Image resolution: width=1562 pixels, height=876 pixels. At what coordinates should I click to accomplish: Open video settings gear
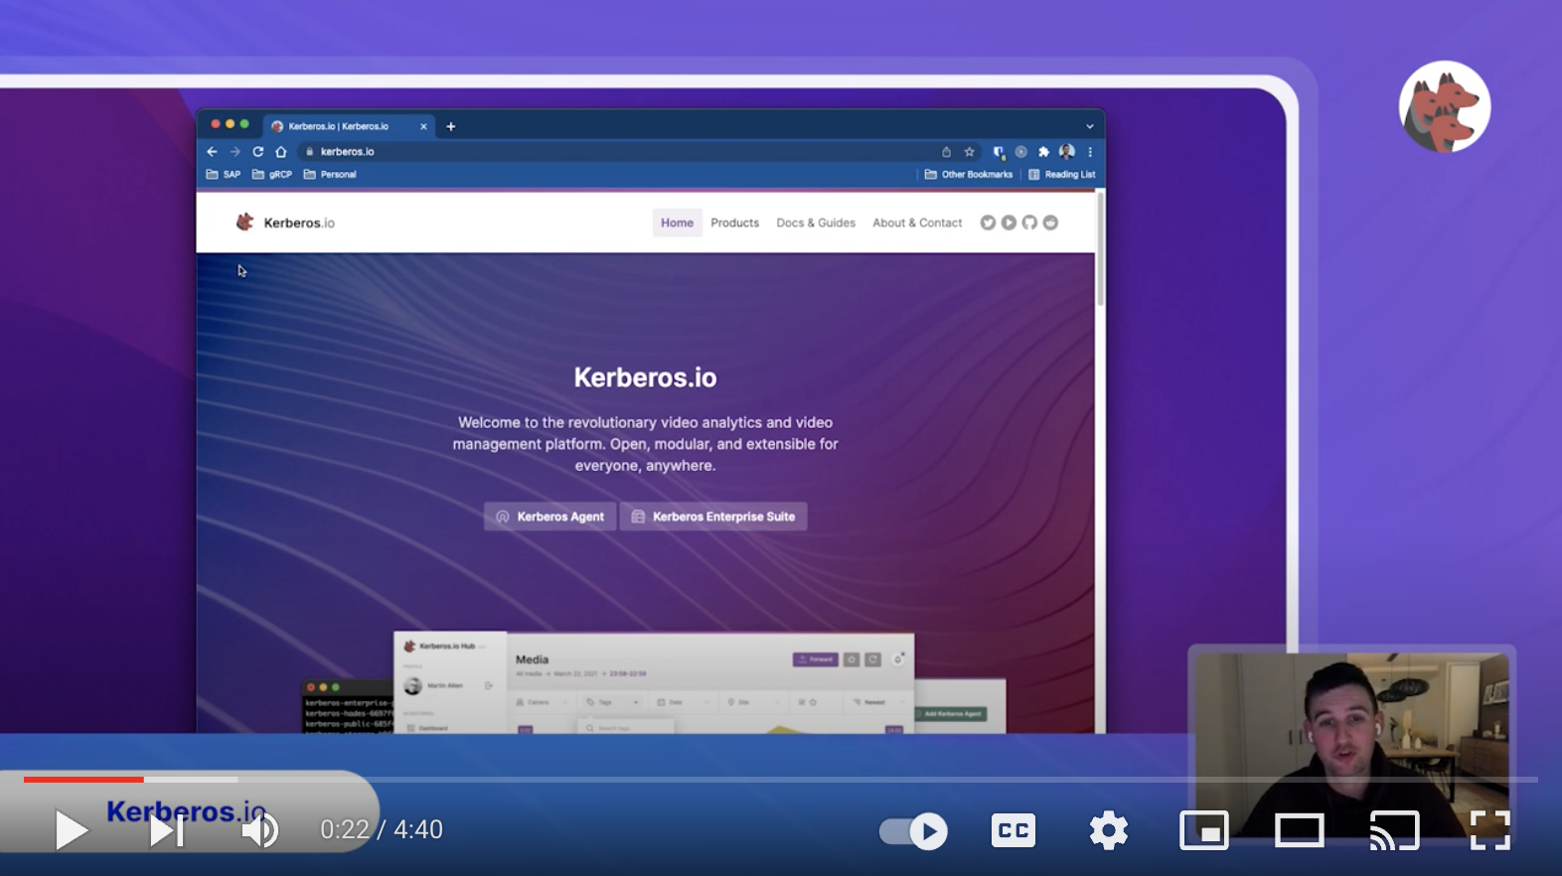(x=1108, y=830)
